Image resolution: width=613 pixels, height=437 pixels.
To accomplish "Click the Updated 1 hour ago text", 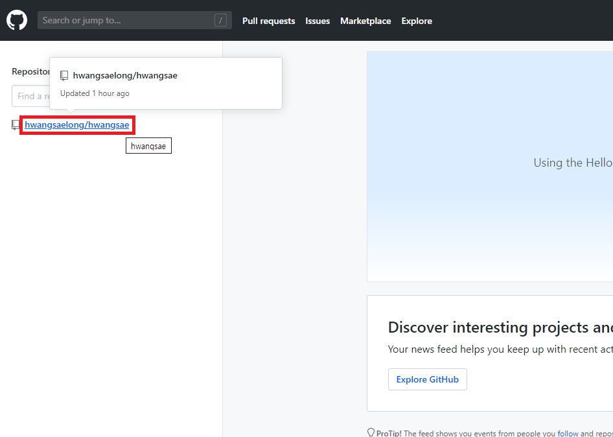I will (x=95, y=93).
